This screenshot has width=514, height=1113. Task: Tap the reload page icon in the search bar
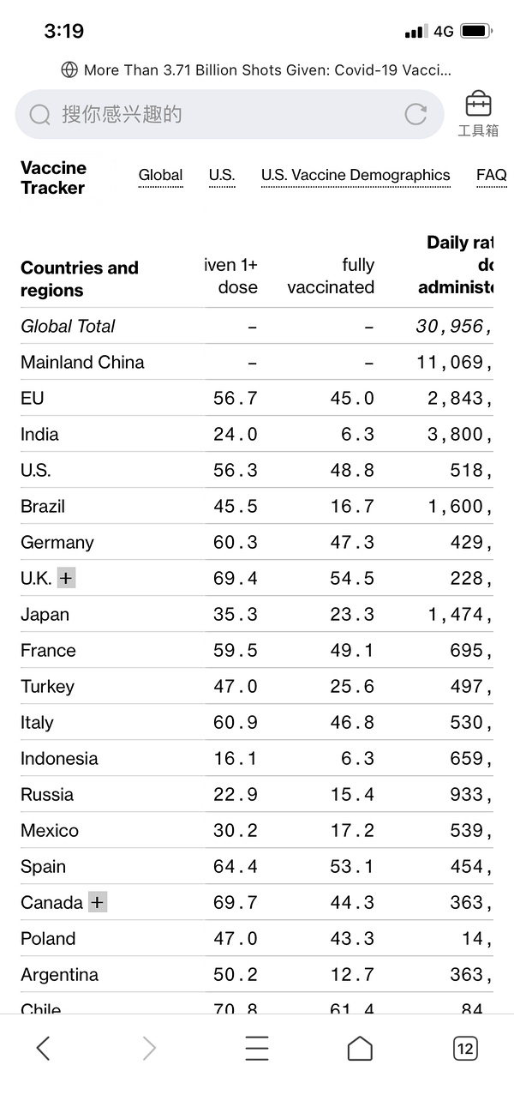[415, 114]
